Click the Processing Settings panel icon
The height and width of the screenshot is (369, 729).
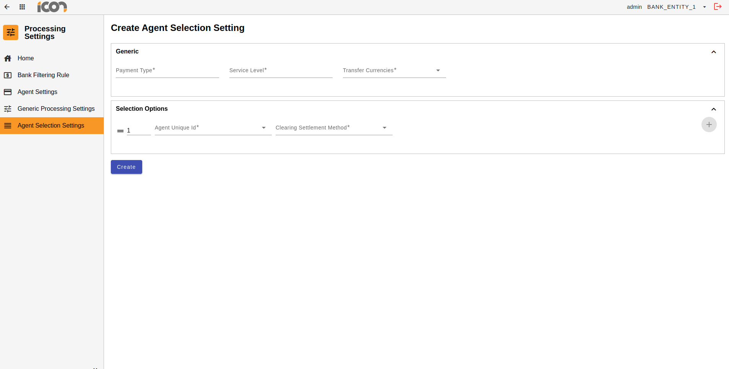point(10,32)
